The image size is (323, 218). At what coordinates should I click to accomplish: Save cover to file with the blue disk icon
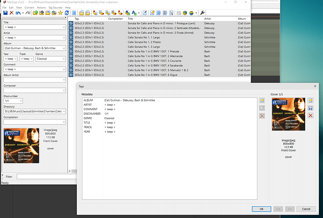tap(311, 108)
